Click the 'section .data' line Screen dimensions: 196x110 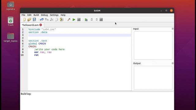(x=38, y=32)
